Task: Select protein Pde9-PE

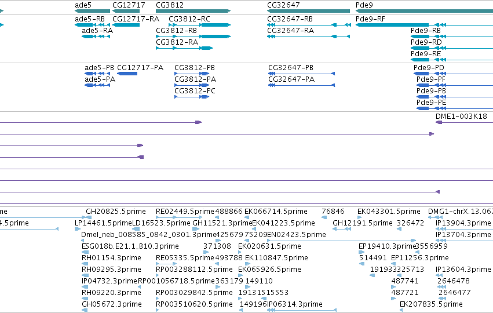Action: click(432, 103)
